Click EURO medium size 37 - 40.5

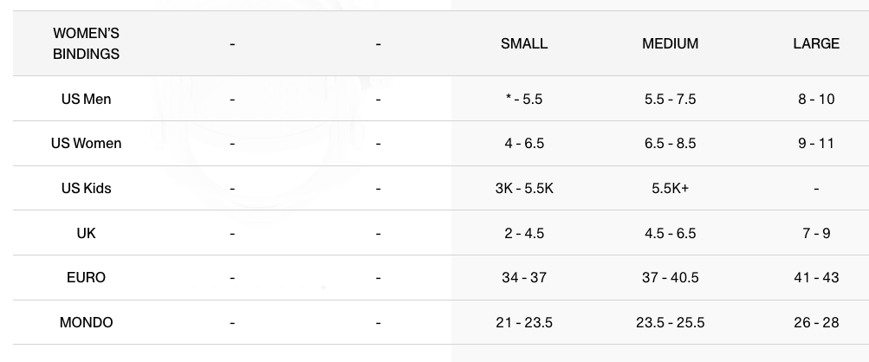click(670, 277)
